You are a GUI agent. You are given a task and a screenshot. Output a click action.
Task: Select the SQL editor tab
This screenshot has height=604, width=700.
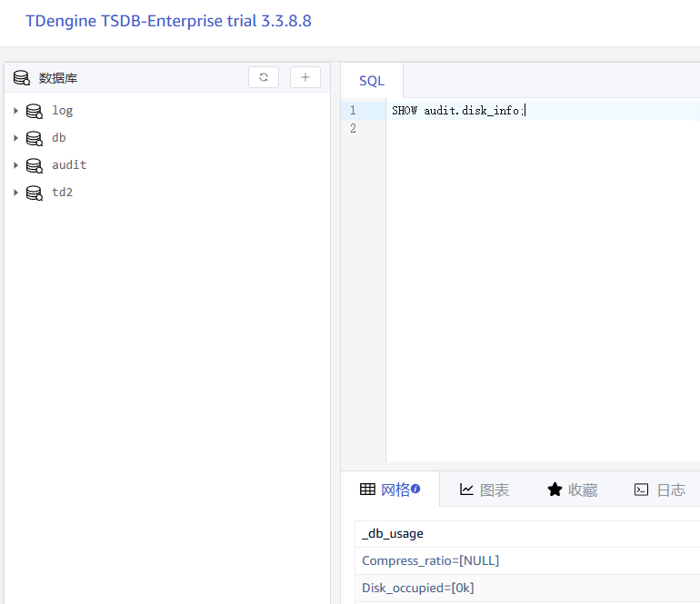point(372,81)
